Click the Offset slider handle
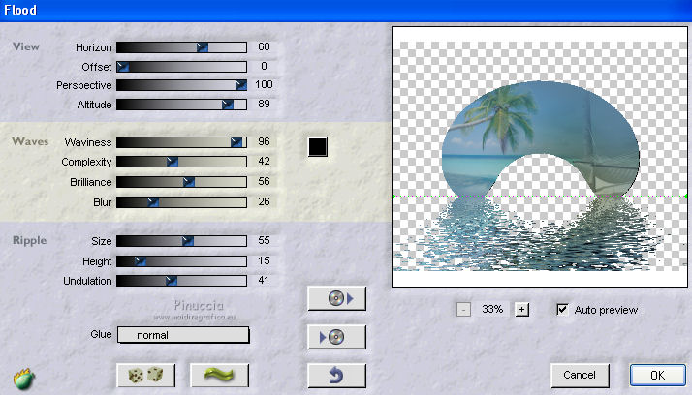This screenshot has height=395, width=692. (123, 67)
